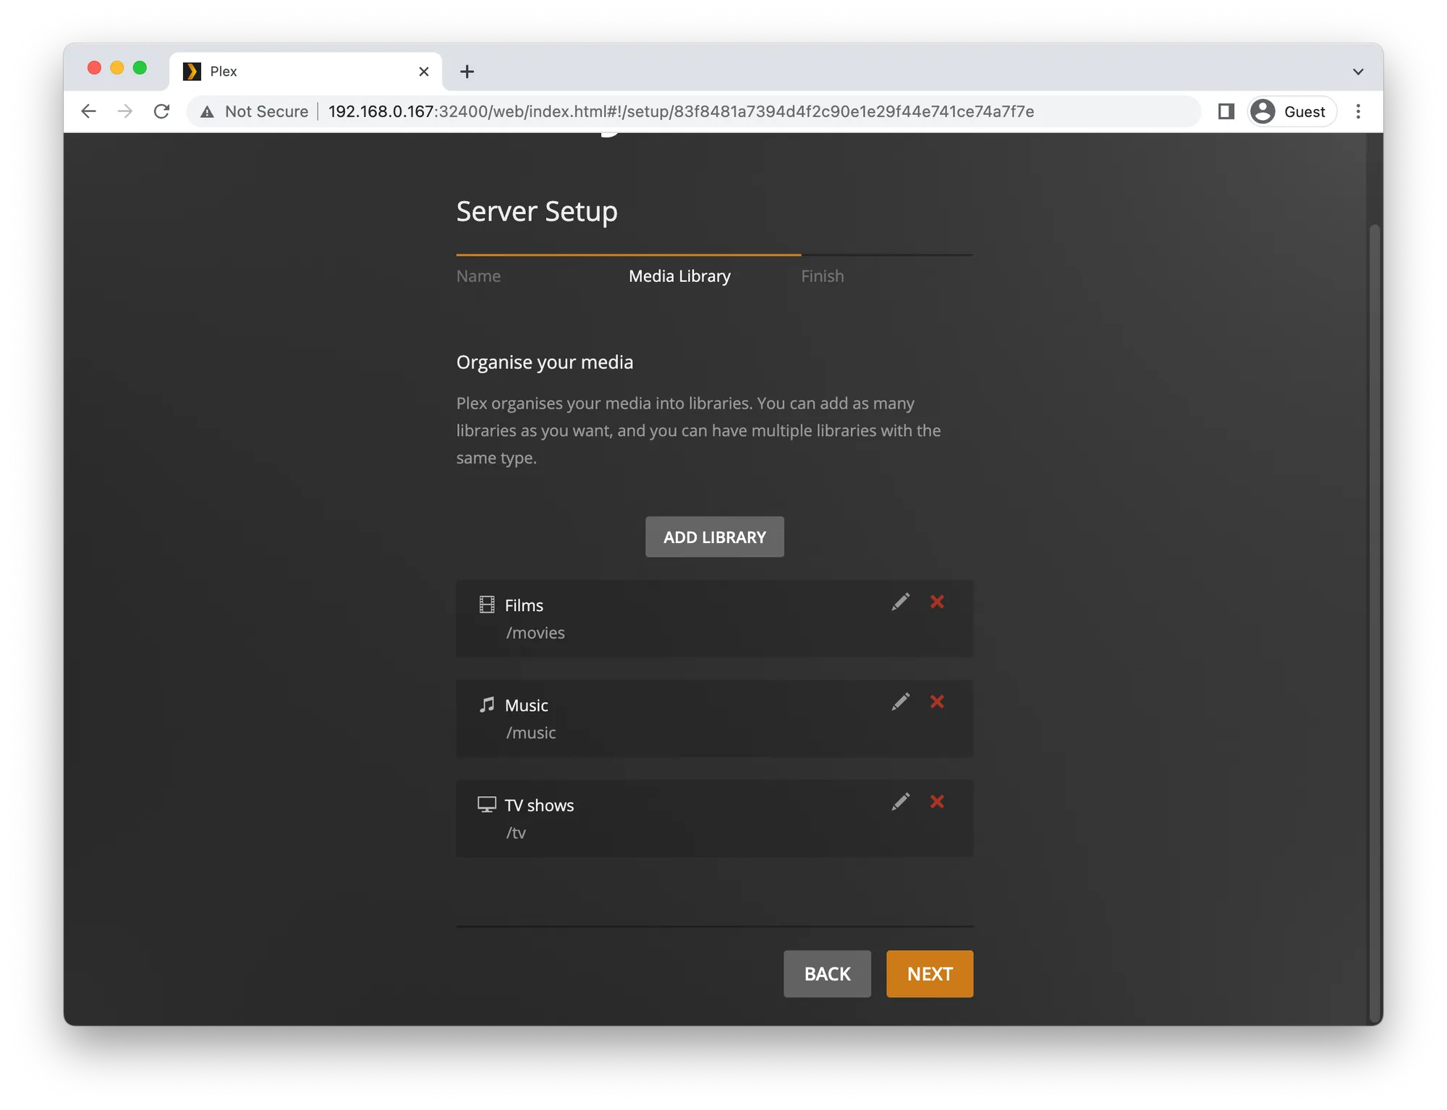Click the Not Secure warning icon
The image size is (1447, 1110).
(208, 112)
